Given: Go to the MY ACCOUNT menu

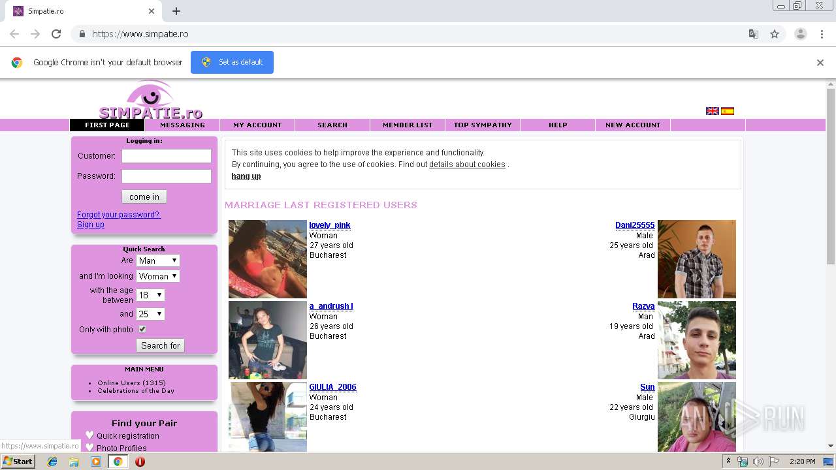Looking at the screenshot, I should click(257, 125).
